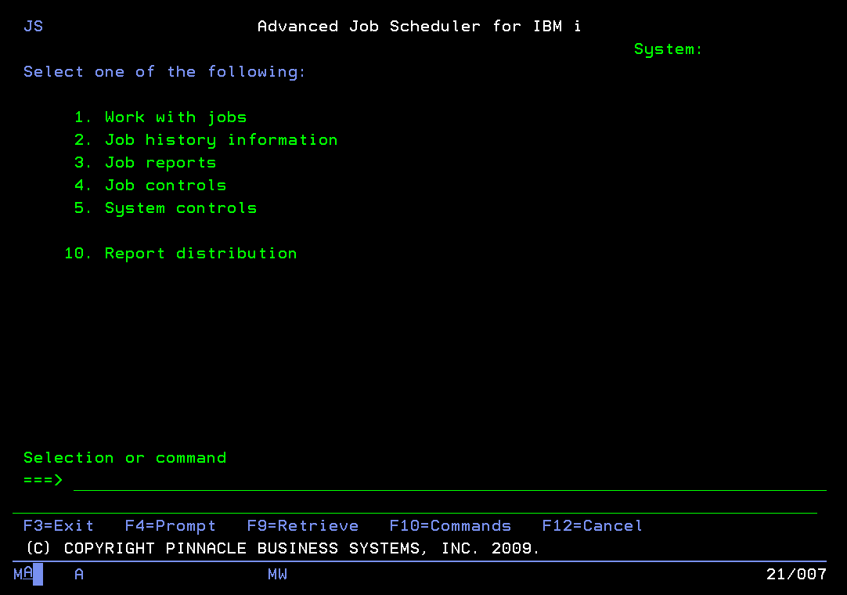Image resolution: width=847 pixels, height=595 pixels.
Task: Click F4=Prompt for command assistance
Action: point(170,525)
